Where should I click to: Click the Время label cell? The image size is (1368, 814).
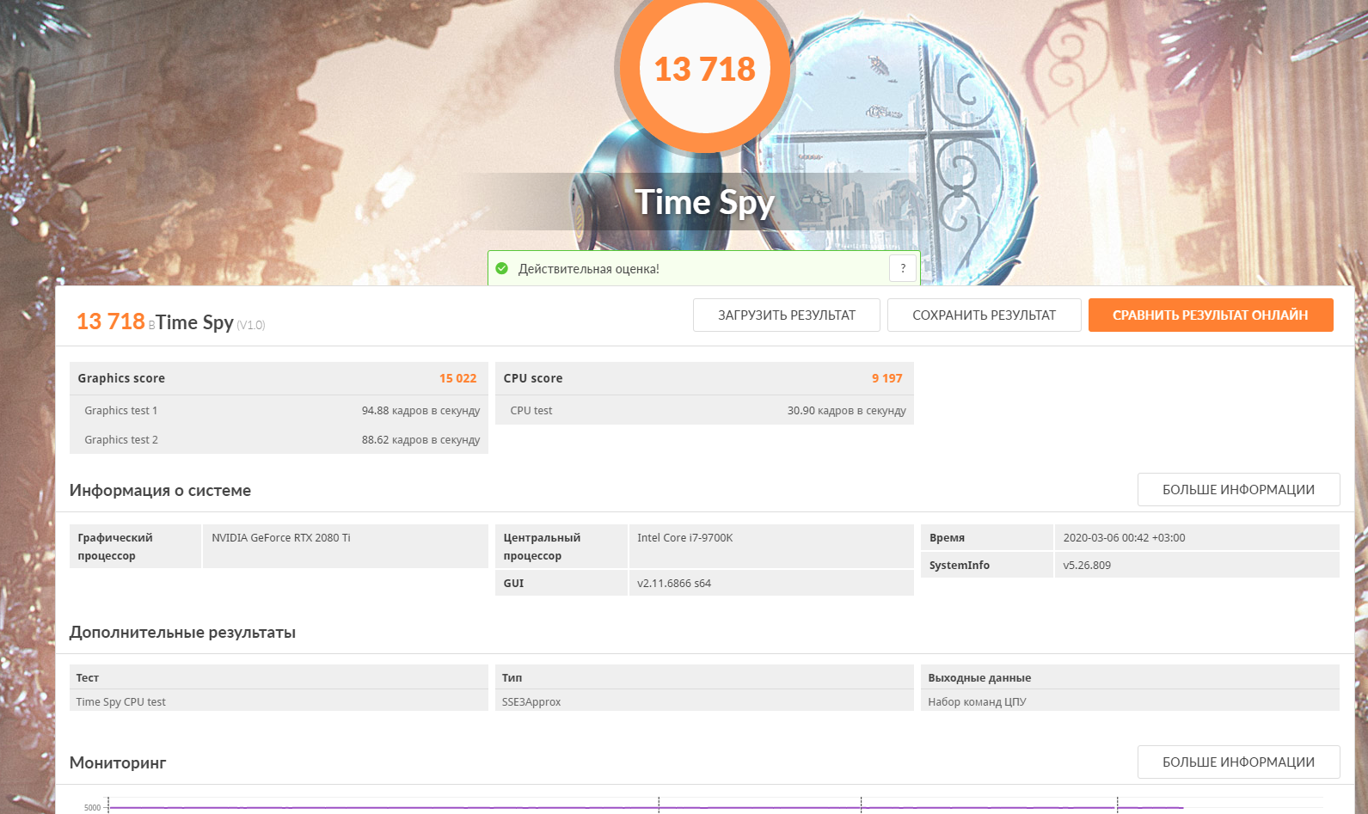[x=987, y=538]
